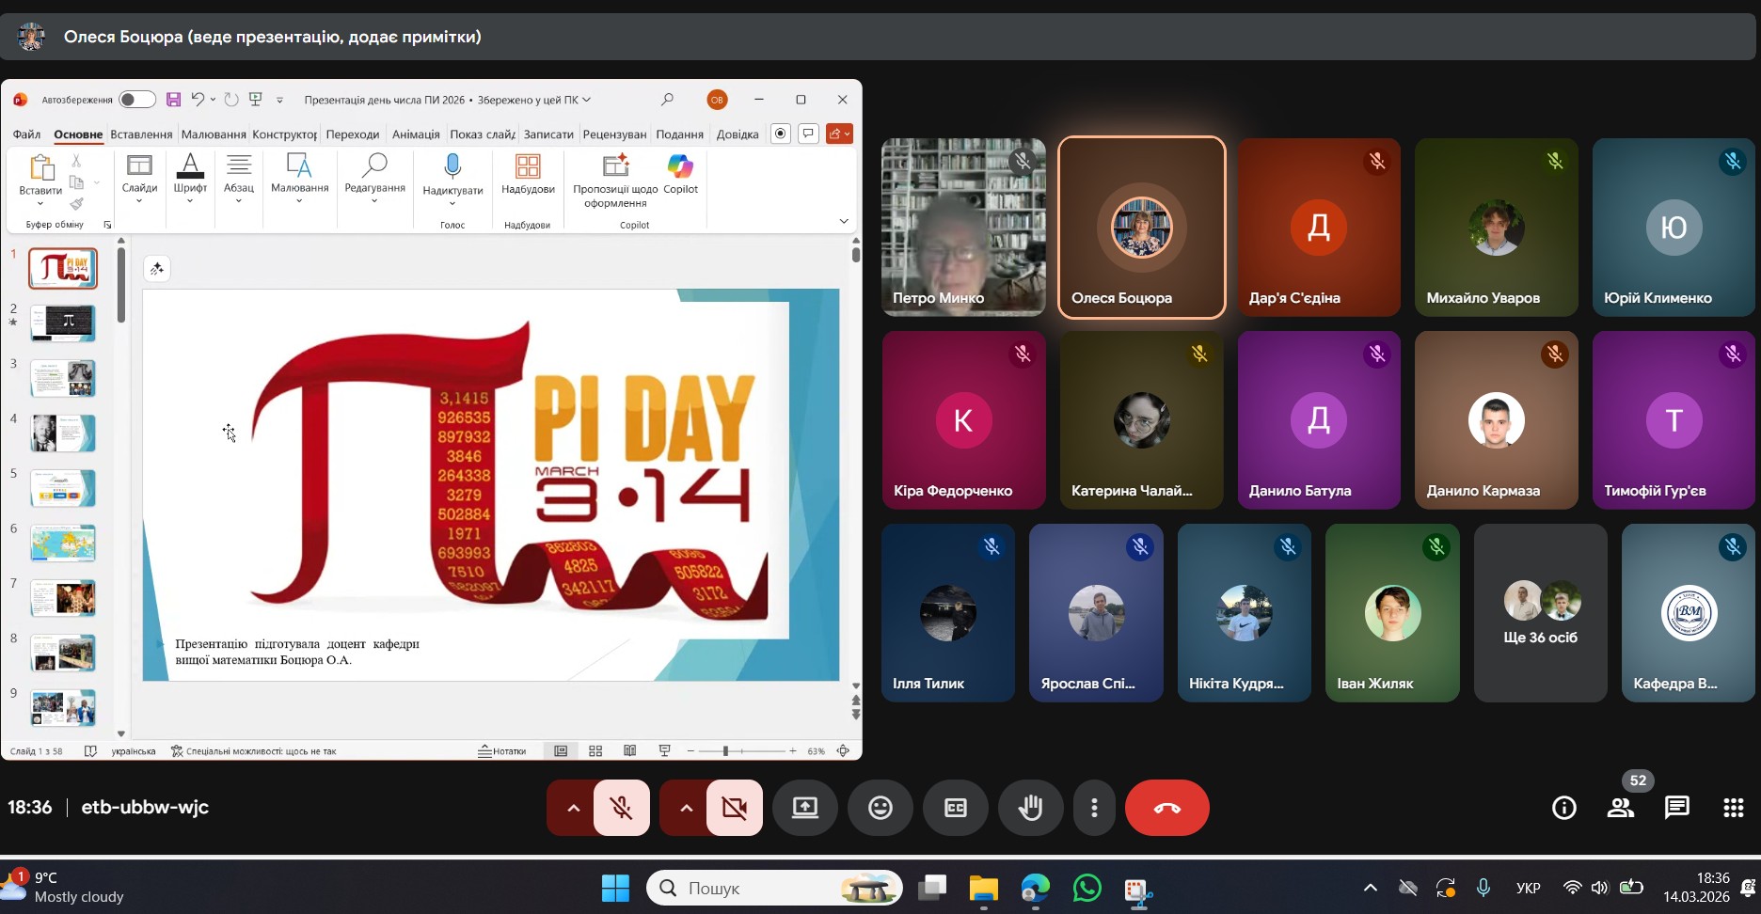
Task: Open the Animations tab
Action: coord(416,134)
